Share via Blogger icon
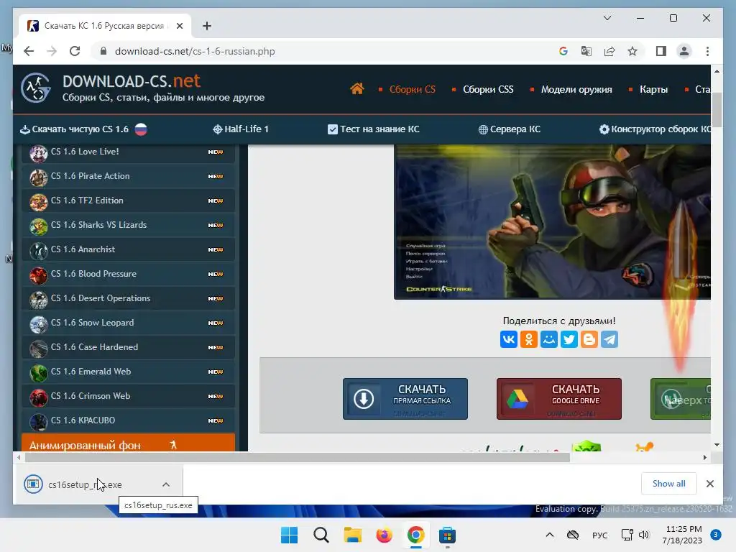The image size is (736, 552). 589,339
